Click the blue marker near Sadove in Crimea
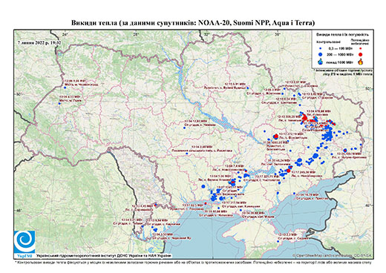386x273 pixels. (278, 241)
